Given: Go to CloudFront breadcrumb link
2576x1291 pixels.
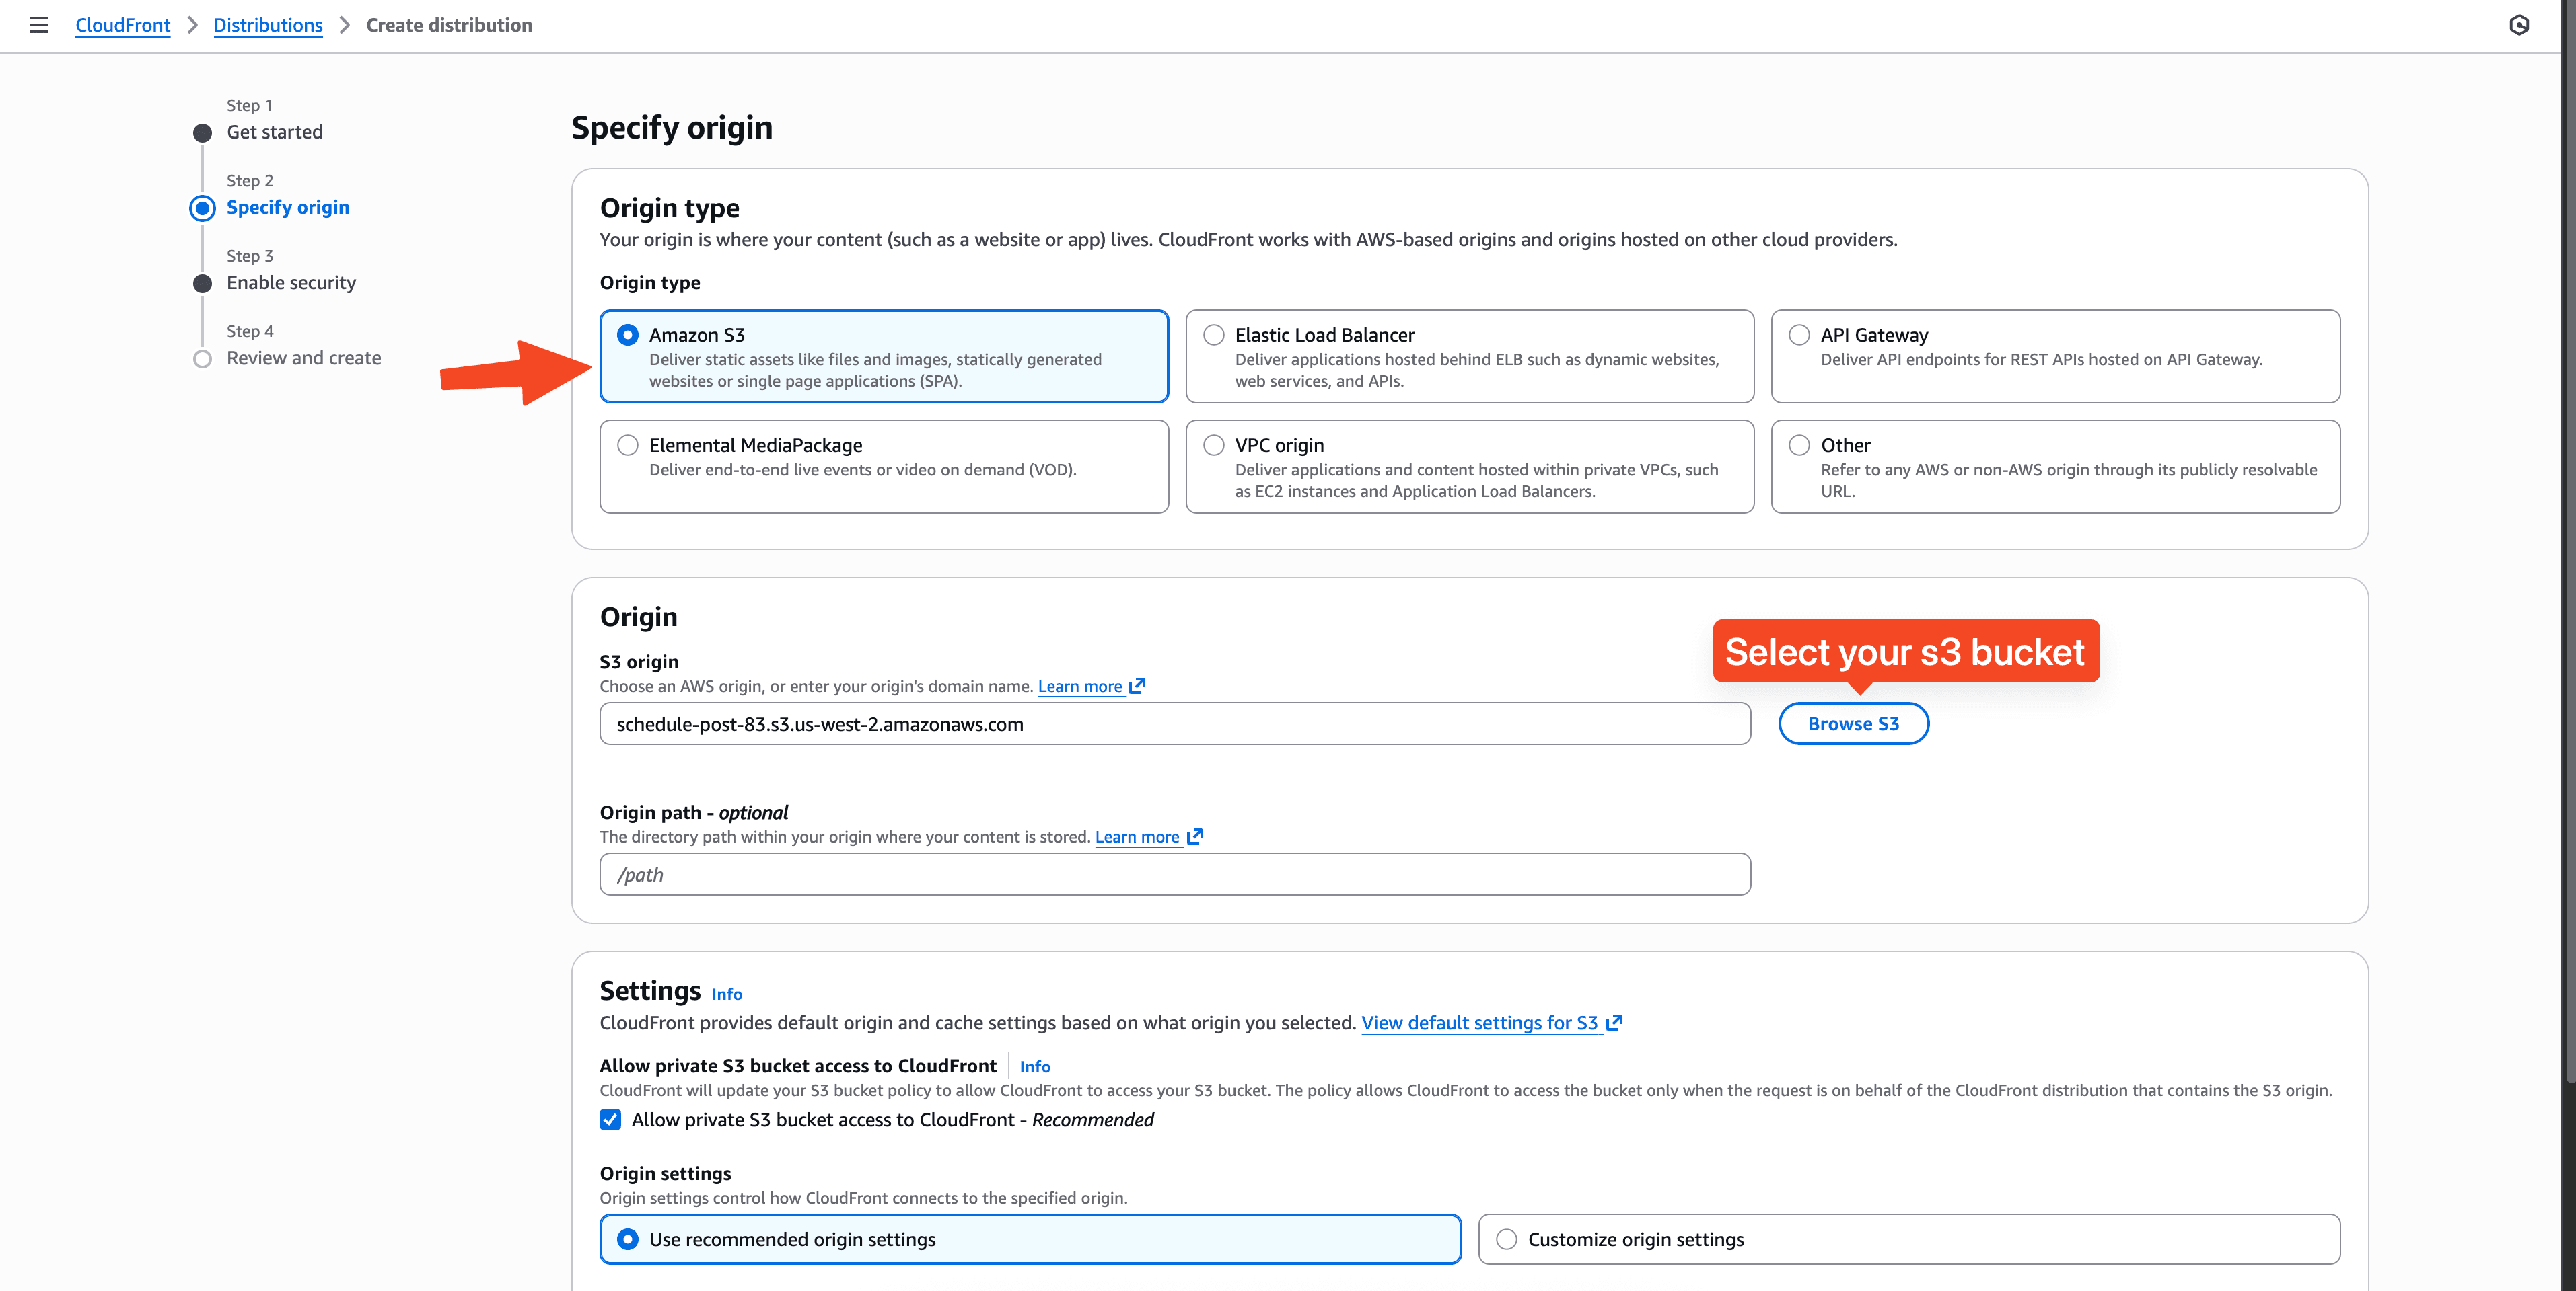Looking at the screenshot, I should (x=122, y=25).
